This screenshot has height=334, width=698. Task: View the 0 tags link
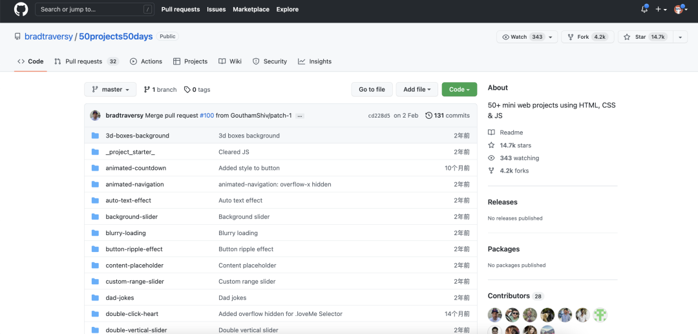point(197,89)
